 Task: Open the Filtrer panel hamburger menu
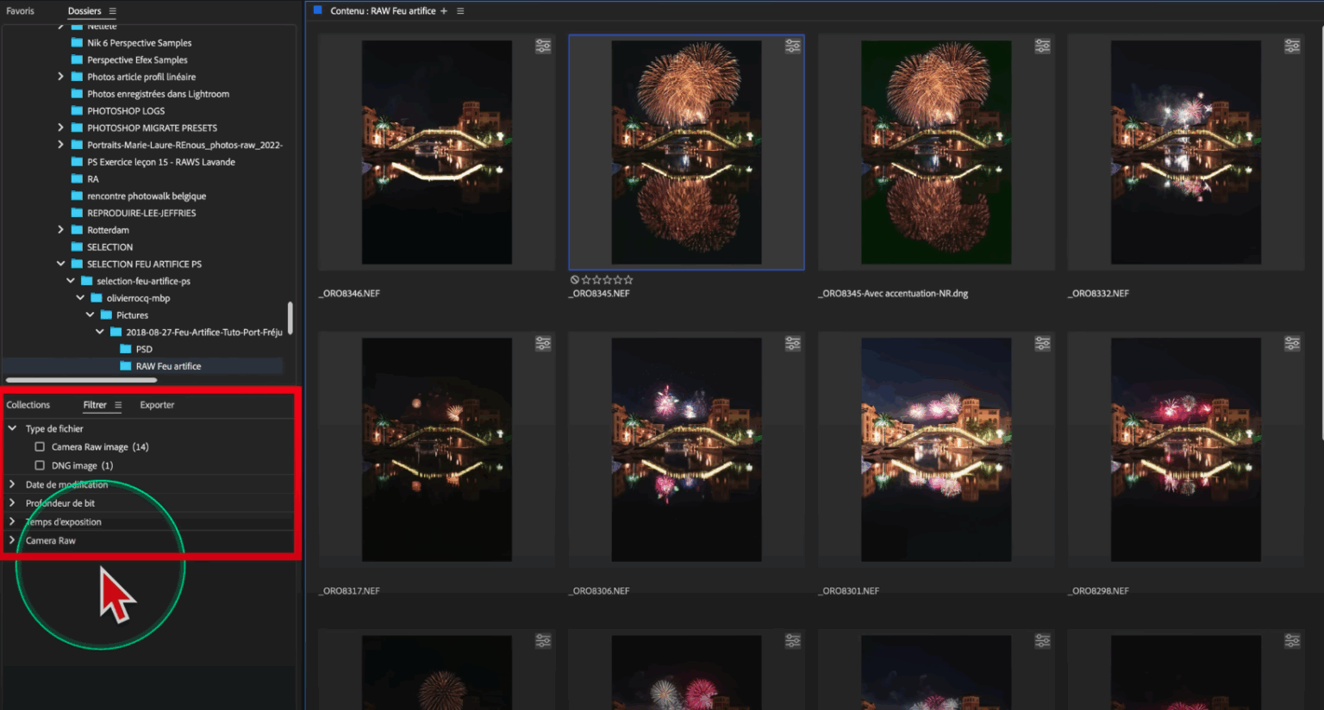point(119,404)
